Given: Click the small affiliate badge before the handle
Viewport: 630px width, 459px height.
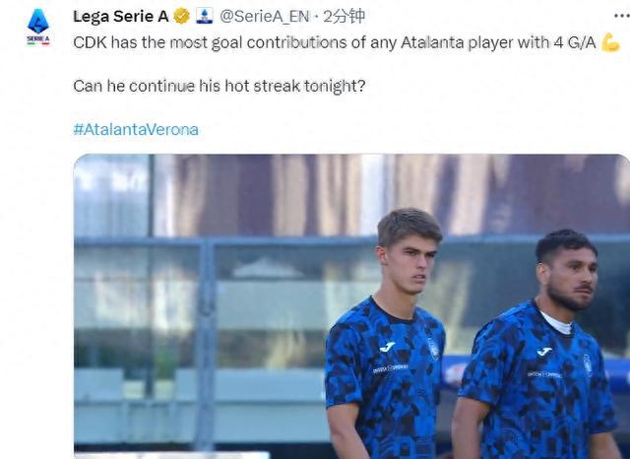Looking at the screenshot, I should [x=205, y=16].
